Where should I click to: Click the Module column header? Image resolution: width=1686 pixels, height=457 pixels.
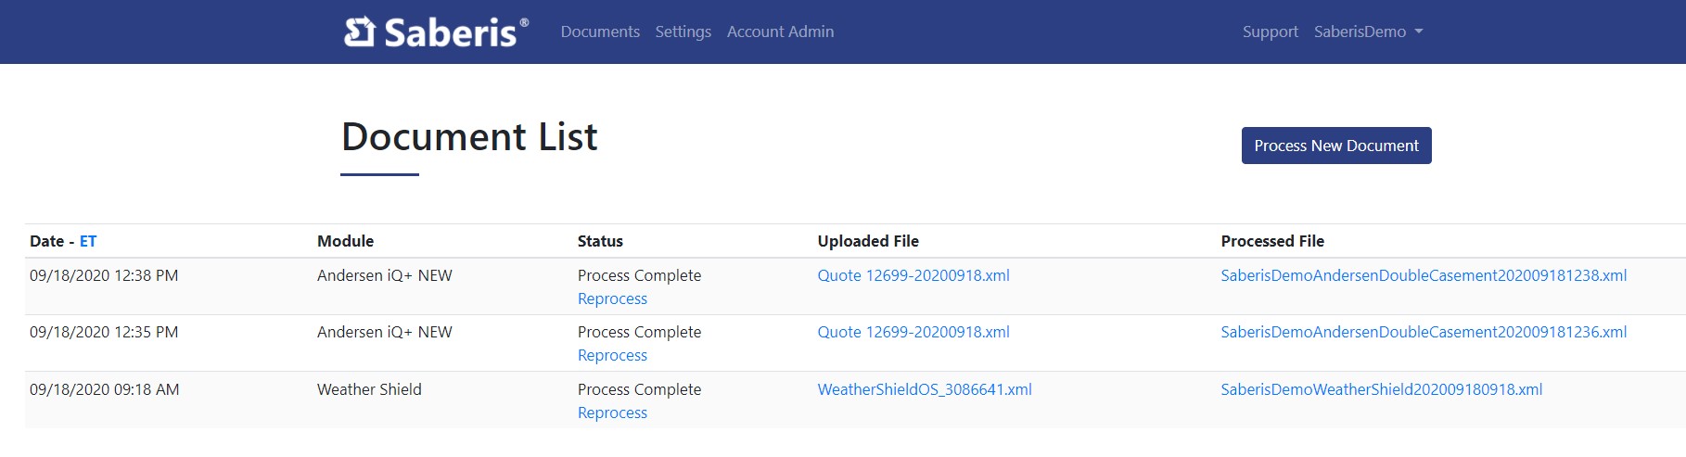coord(345,241)
